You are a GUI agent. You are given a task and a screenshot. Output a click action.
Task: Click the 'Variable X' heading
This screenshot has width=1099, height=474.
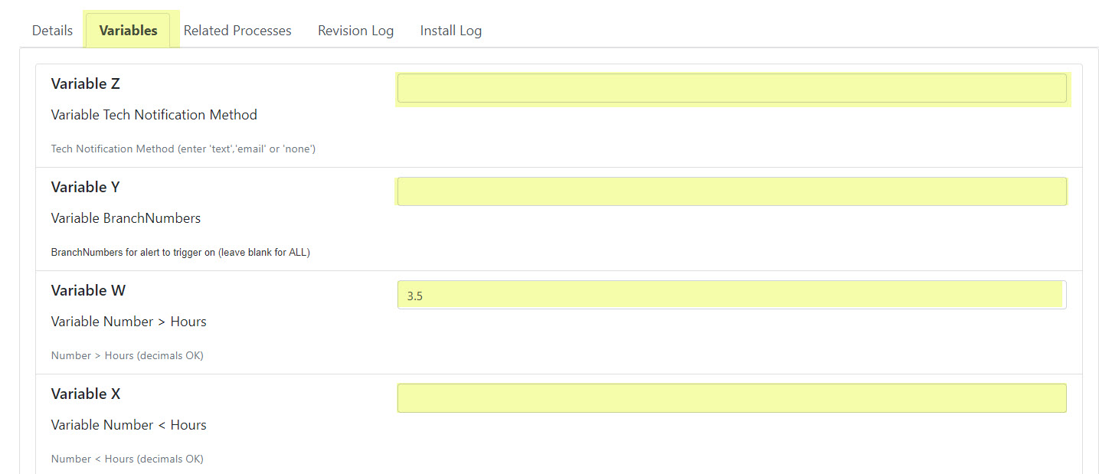click(86, 394)
